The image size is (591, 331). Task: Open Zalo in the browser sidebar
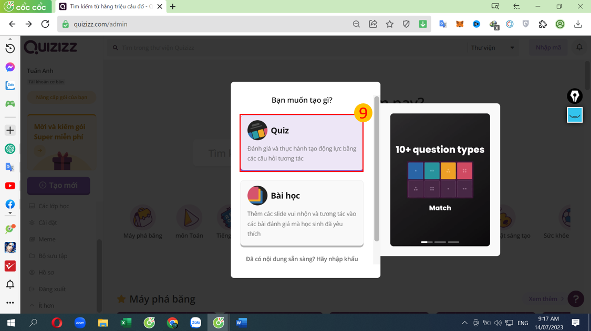click(10, 86)
